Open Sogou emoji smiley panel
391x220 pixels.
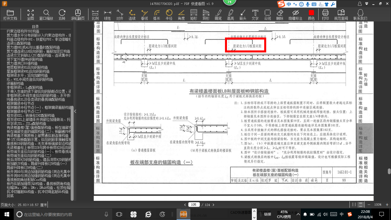point(301,4)
